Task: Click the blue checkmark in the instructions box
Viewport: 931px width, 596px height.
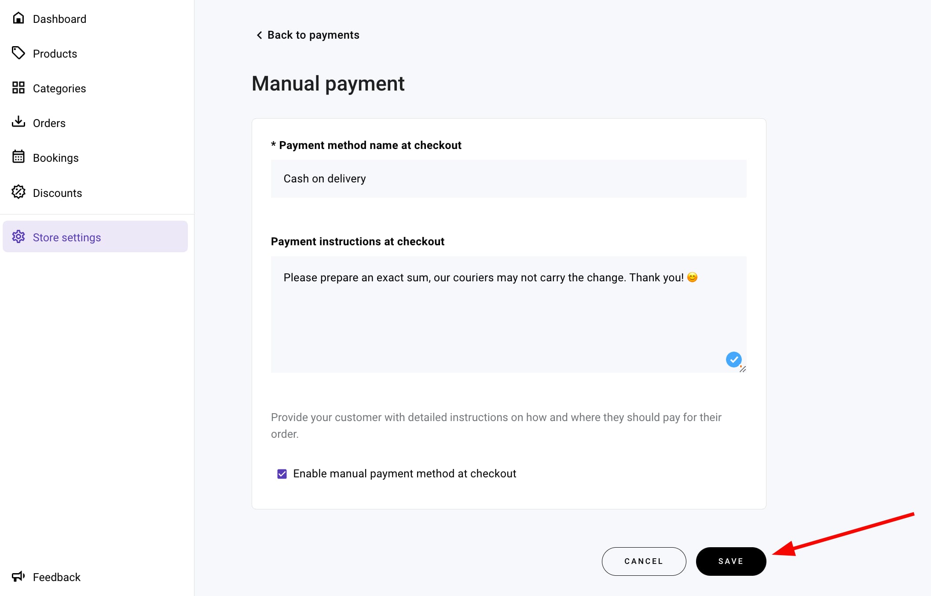Action: pos(733,360)
